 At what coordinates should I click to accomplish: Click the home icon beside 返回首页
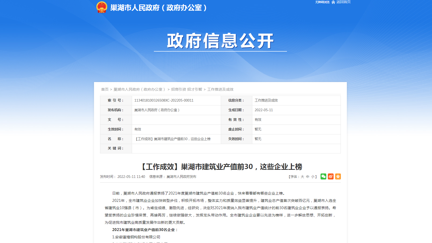click(x=333, y=2)
